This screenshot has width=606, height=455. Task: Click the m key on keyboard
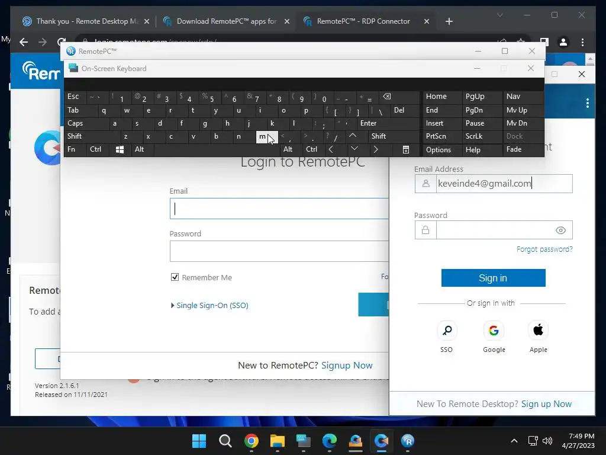tap(267, 136)
